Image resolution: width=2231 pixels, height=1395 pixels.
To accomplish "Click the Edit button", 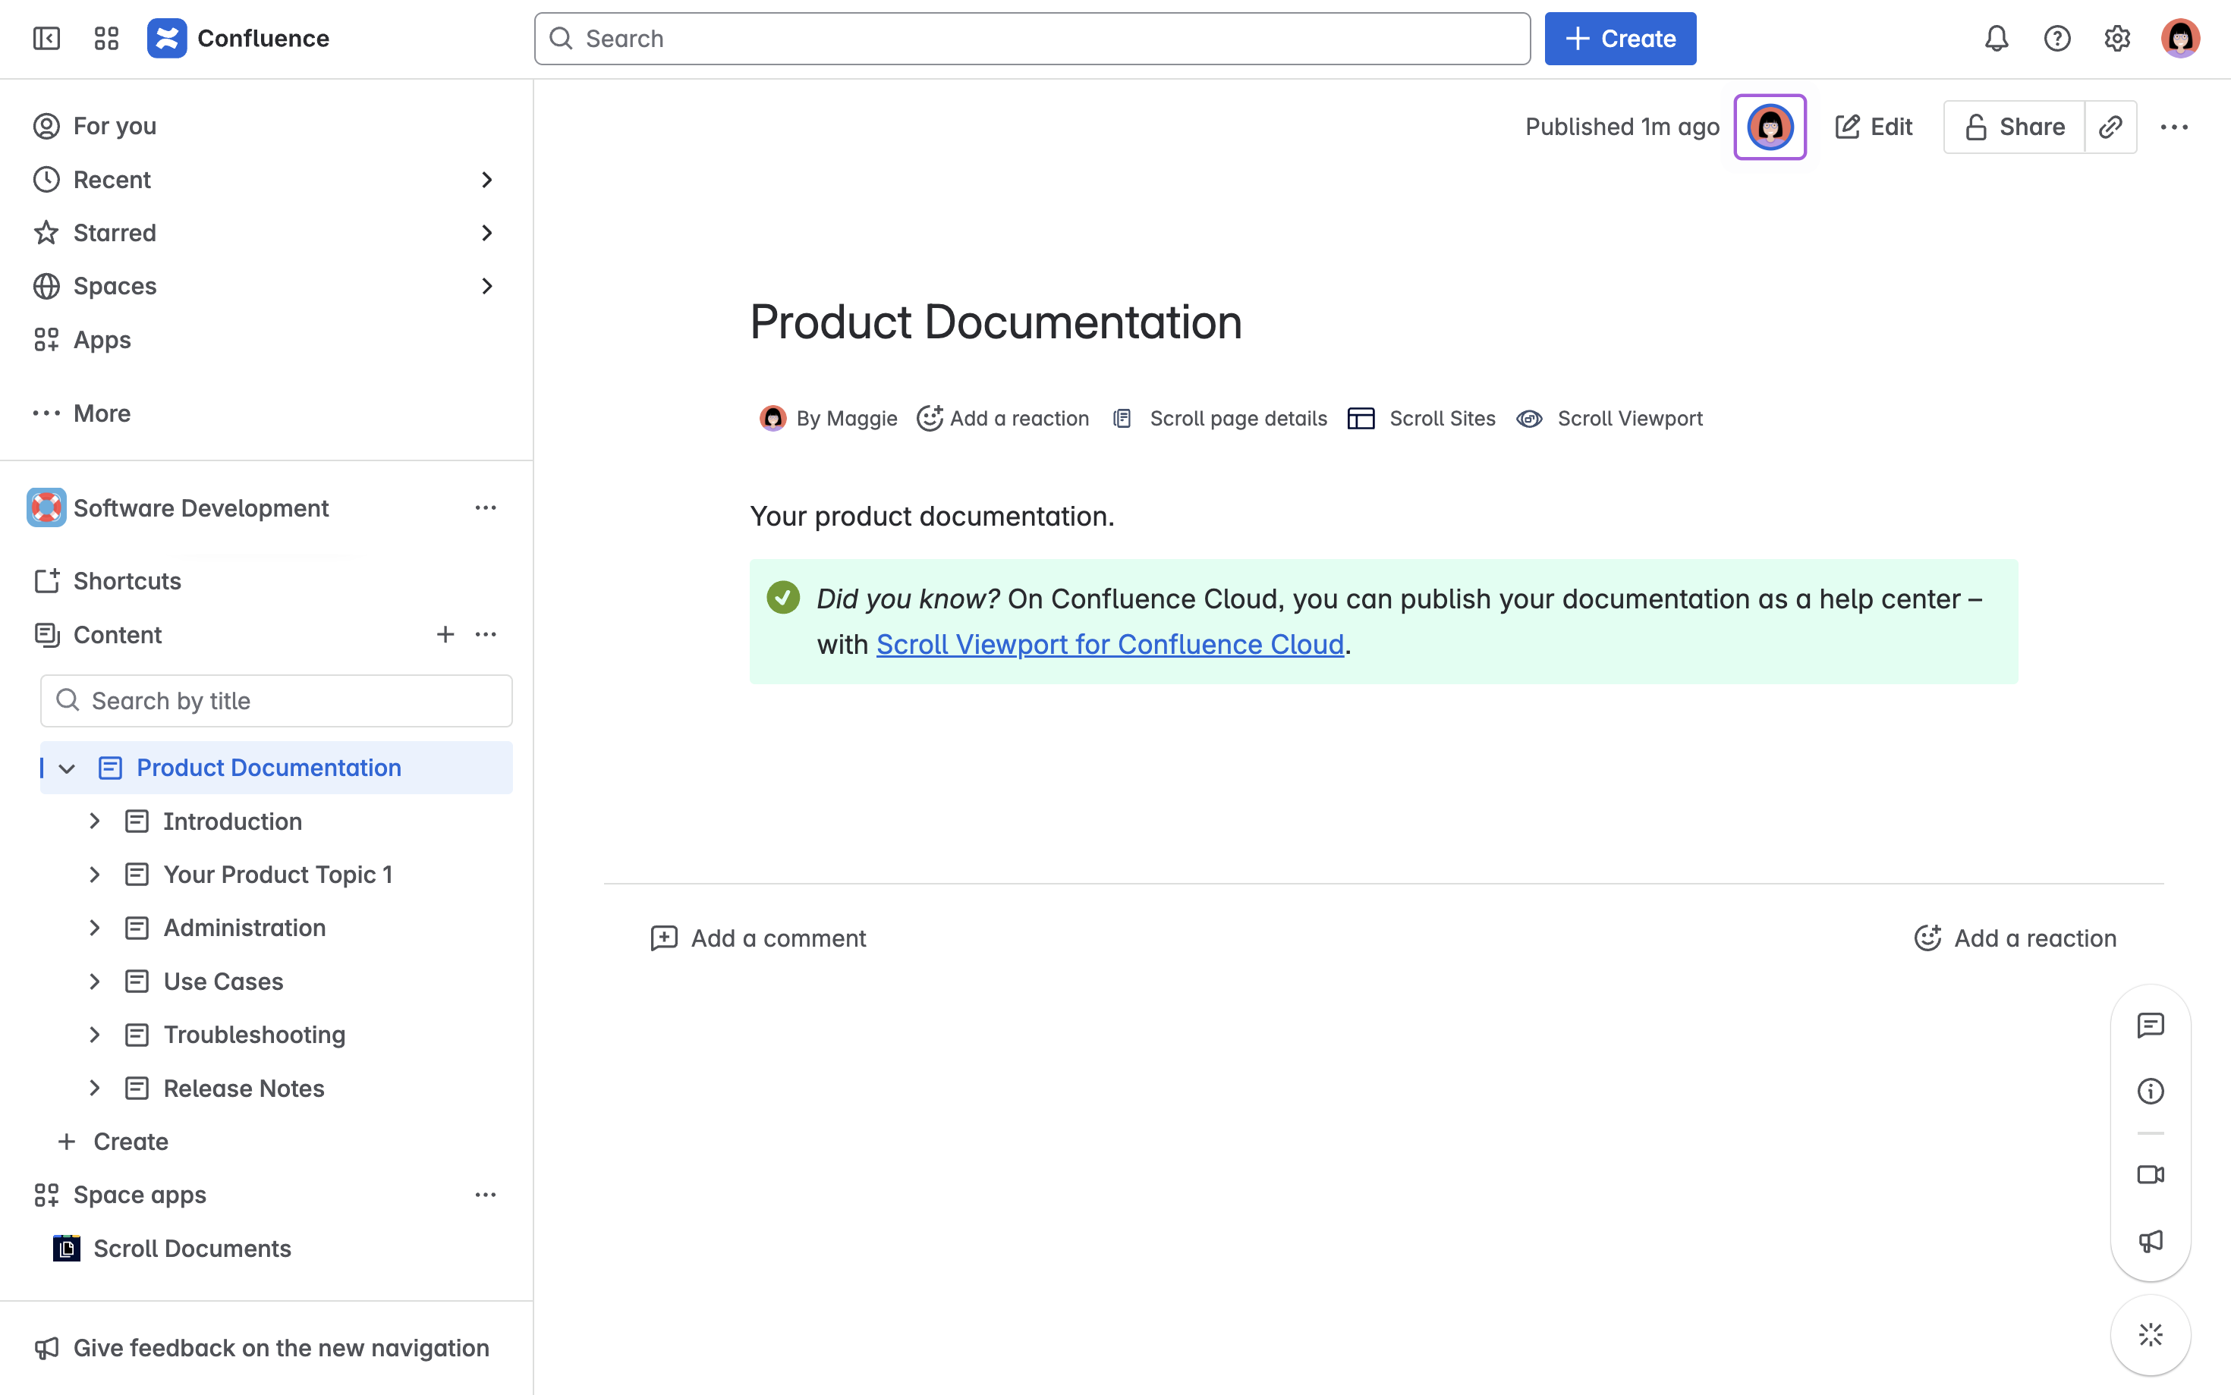I will coord(1875,127).
